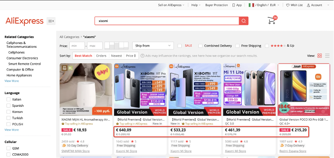
Task: Check the CDMA2000 cellular checkbox
Action: tap(8, 155)
